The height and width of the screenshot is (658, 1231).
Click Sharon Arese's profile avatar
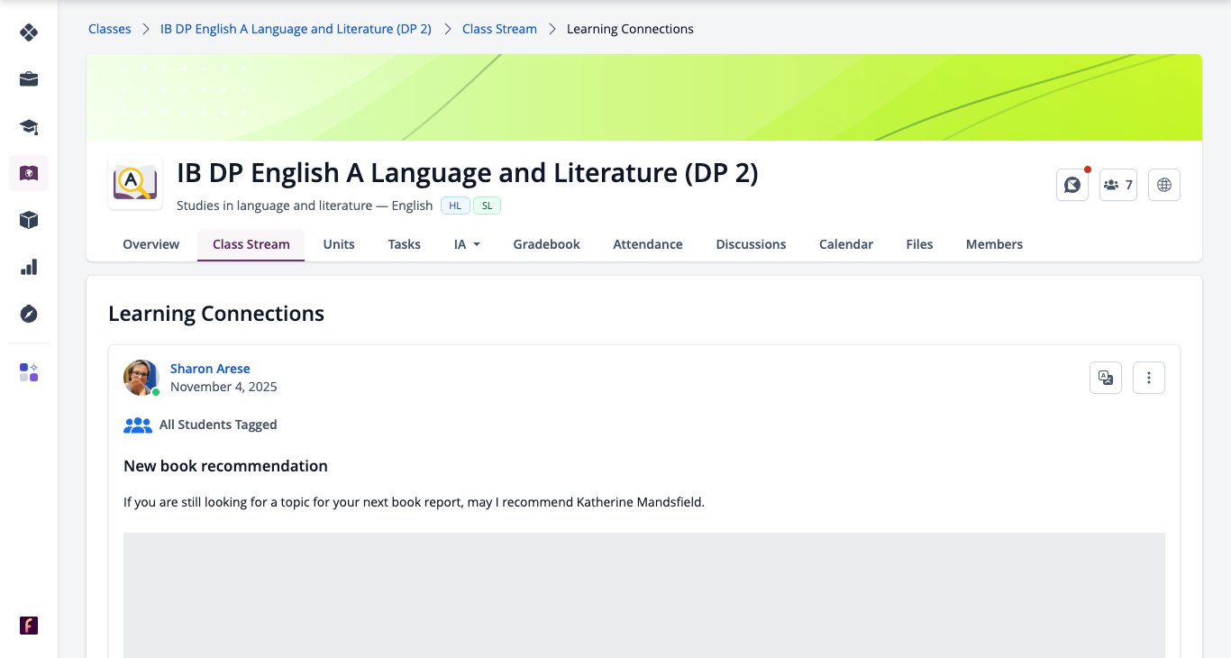(x=141, y=378)
